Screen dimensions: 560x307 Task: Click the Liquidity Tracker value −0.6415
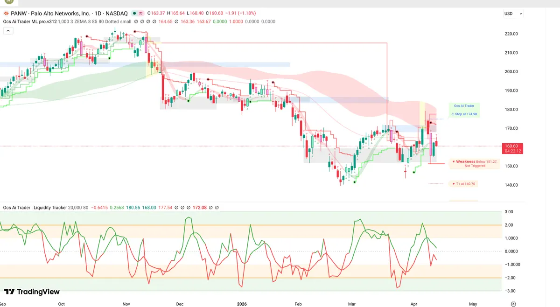[x=98, y=208]
